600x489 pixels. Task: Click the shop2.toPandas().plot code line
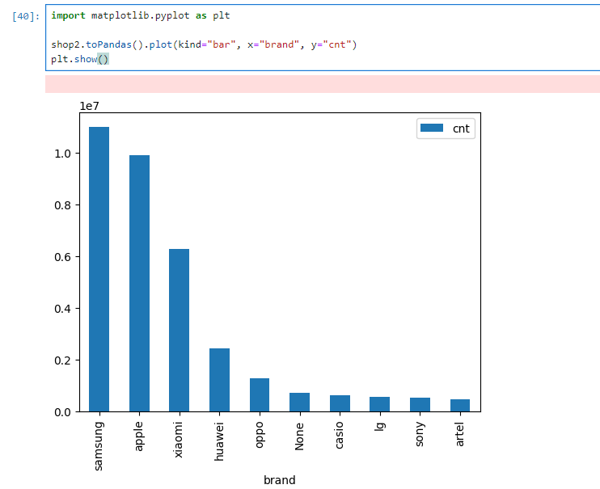coord(204,44)
